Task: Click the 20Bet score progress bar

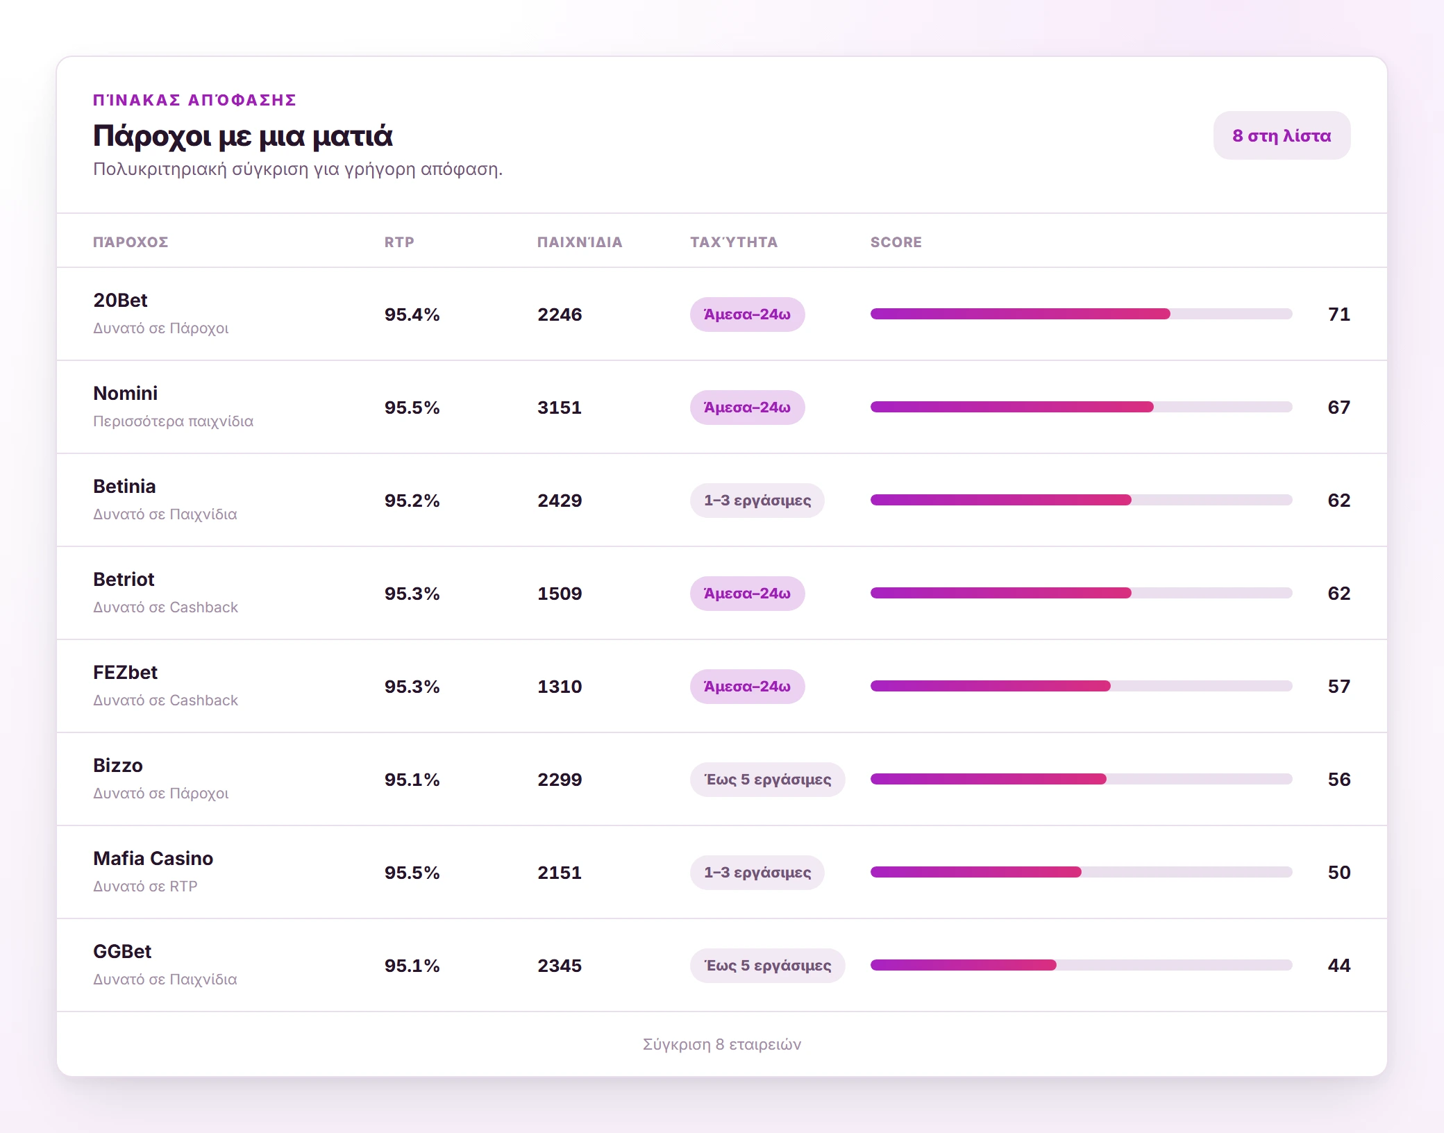Action: 1081,314
